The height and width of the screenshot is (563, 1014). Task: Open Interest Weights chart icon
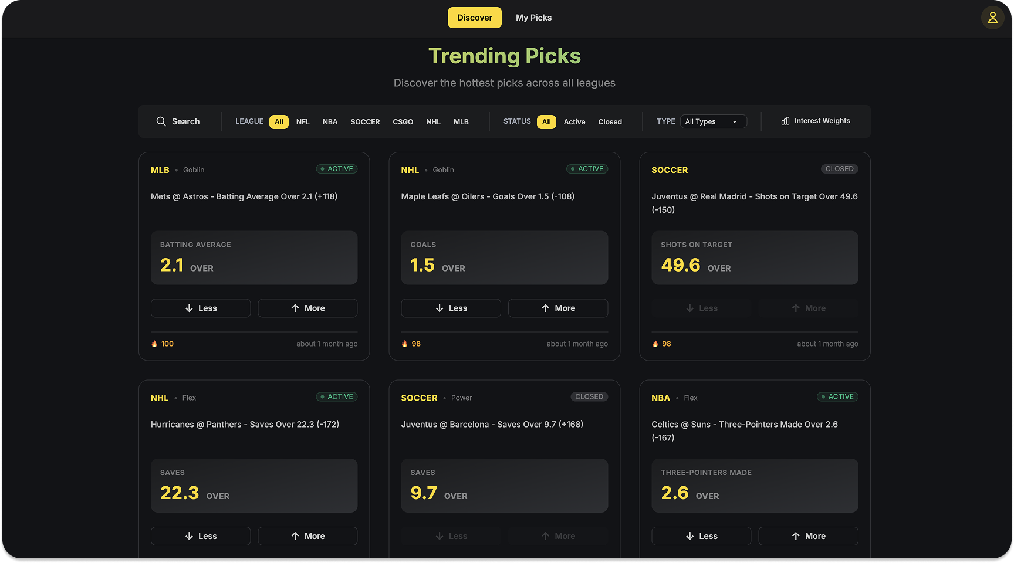click(785, 121)
